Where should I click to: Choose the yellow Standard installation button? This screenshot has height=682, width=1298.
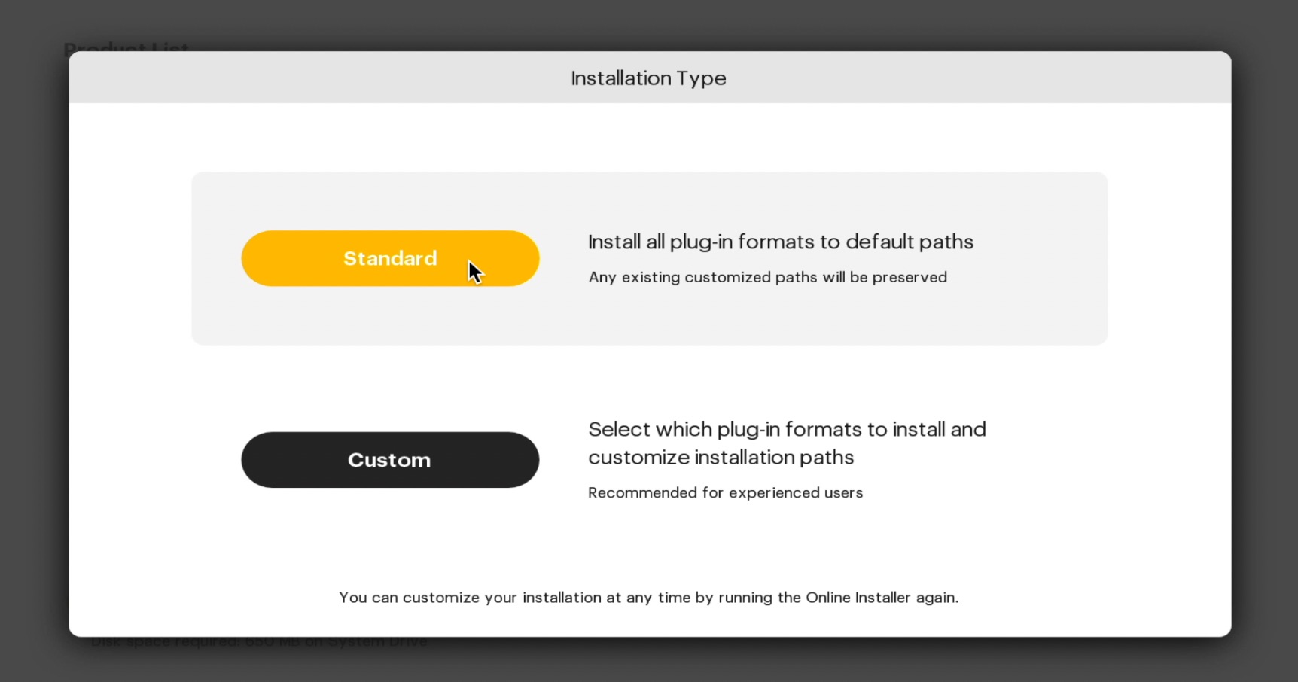(390, 258)
